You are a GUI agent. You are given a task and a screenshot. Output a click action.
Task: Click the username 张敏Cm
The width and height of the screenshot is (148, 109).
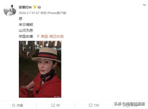(25, 7)
